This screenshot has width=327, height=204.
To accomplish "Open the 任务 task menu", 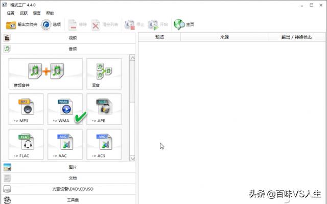I will click(x=10, y=13).
